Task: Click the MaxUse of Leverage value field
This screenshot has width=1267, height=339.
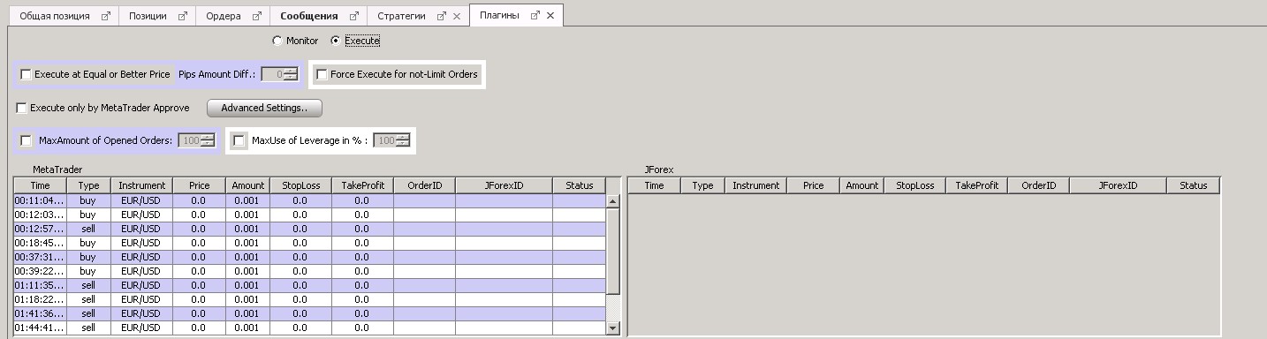Action: [384, 140]
